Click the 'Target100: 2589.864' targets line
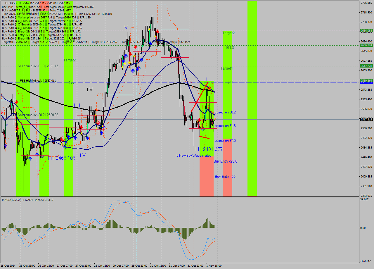Screen dimensions: 374x269 point(96,42)
